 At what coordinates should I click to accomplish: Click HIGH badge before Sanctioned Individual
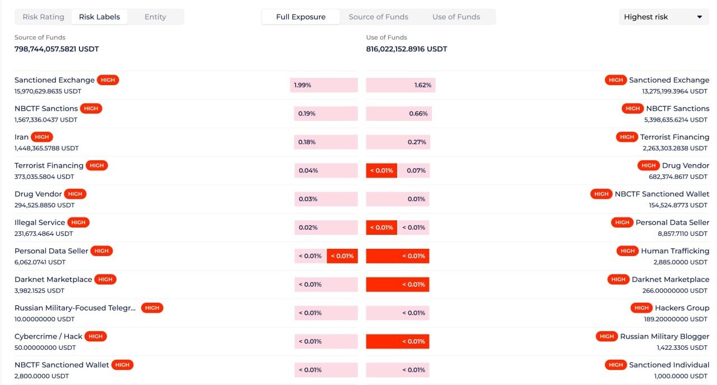click(x=616, y=365)
